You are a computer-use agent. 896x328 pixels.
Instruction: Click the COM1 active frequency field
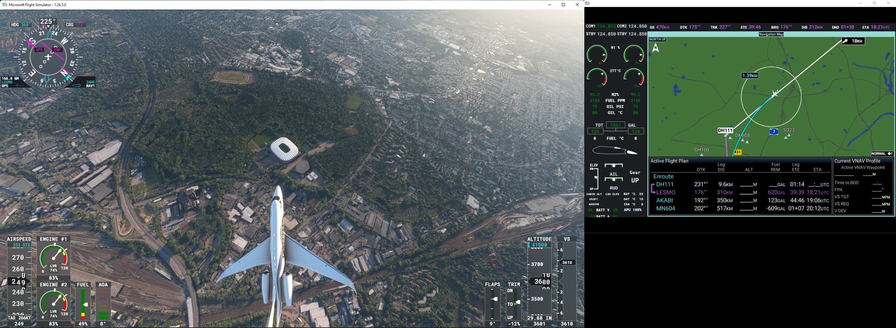tap(606, 27)
